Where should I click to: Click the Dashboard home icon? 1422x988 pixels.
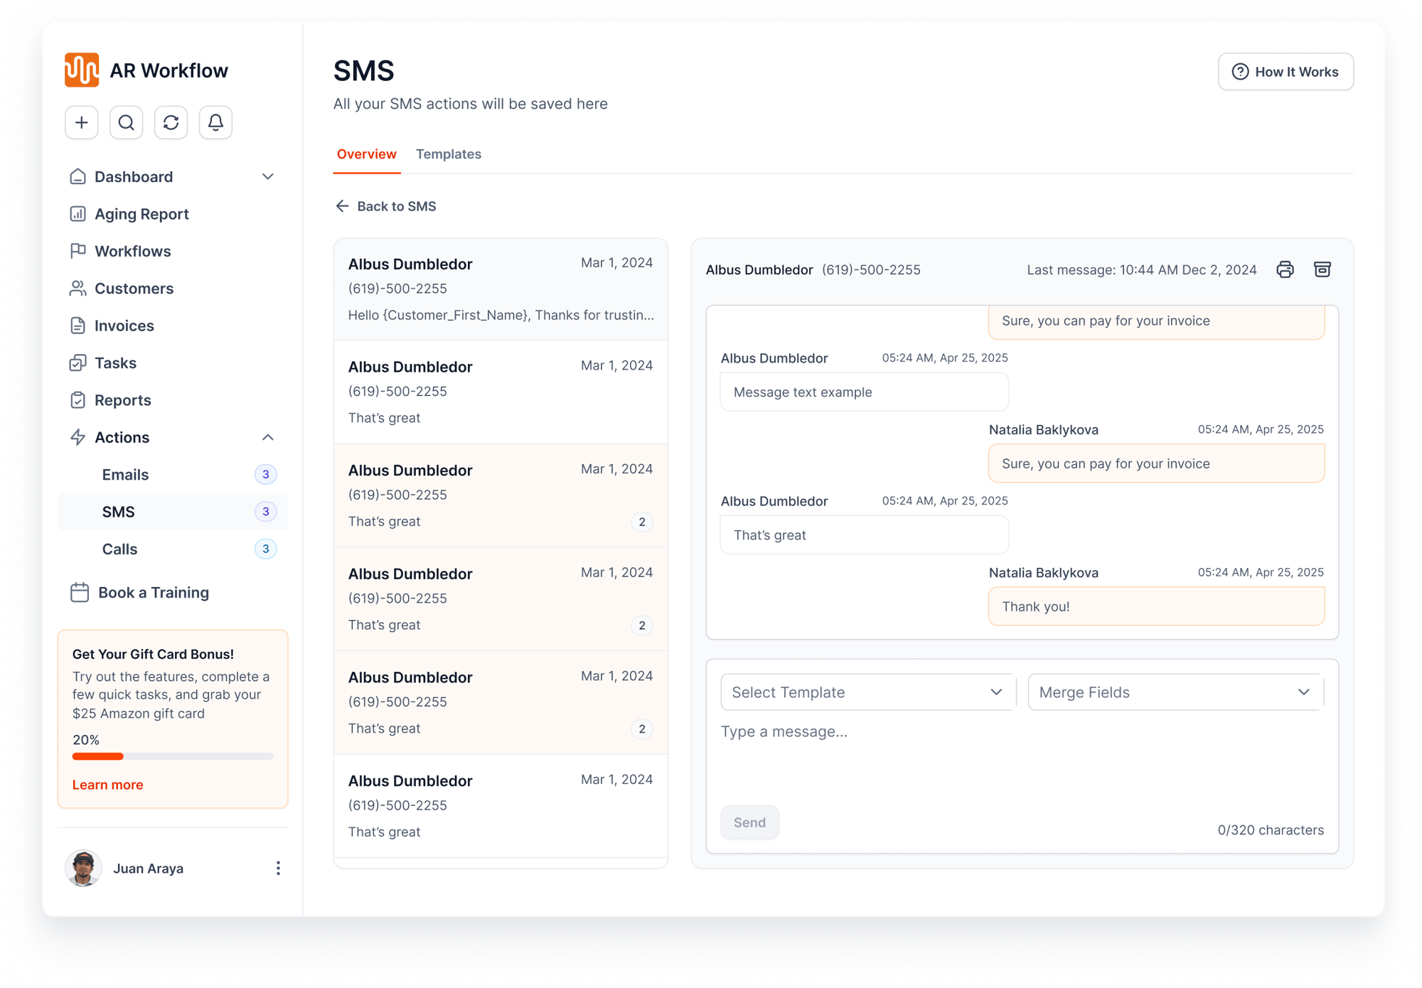(77, 176)
